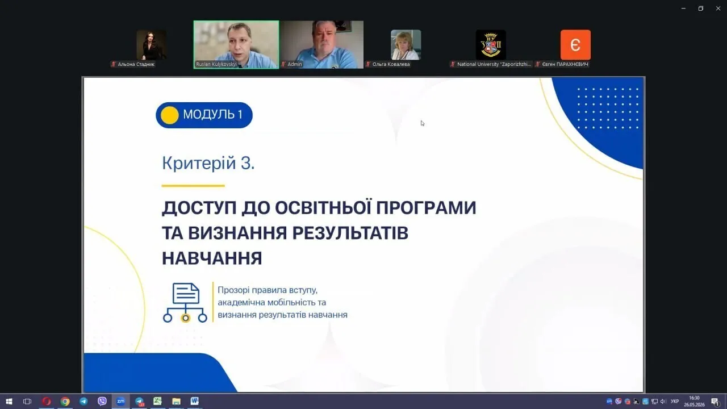Screen dimensions: 727x409
Task: Click the Критерій 3. heading on the slide
Action: tap(208, 163)
